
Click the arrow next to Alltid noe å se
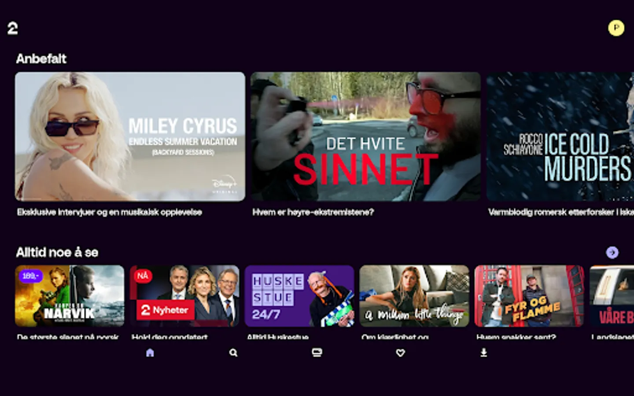(x=612, y=252)
